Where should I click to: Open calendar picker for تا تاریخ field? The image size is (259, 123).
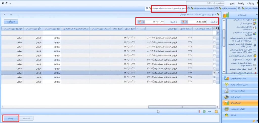(x=140, y=22)
